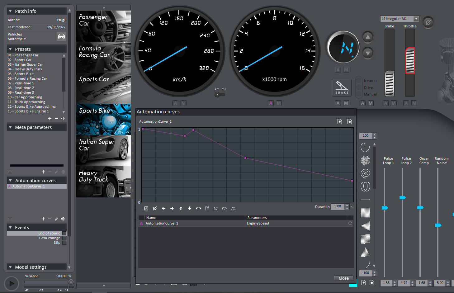Click the play button at bottom left
The height and width of the screenshot is (293, 454).
12,284
